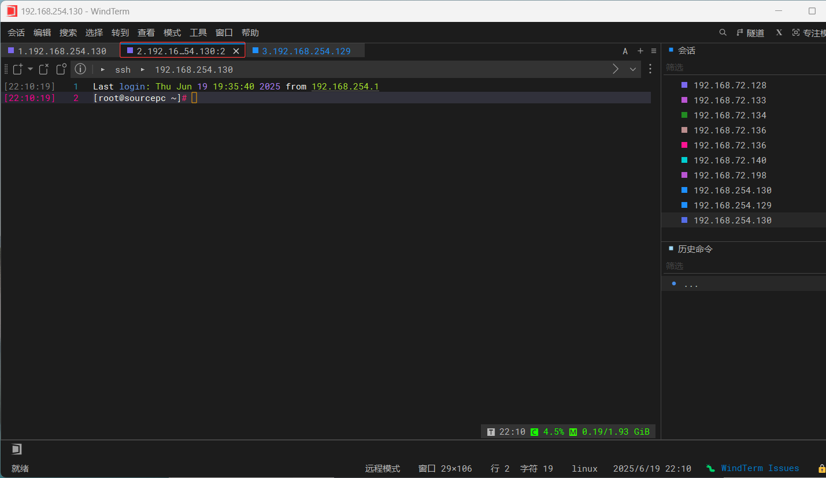Toggle the auto-wrap A indicator above the terminal

(x=625, y=51)
